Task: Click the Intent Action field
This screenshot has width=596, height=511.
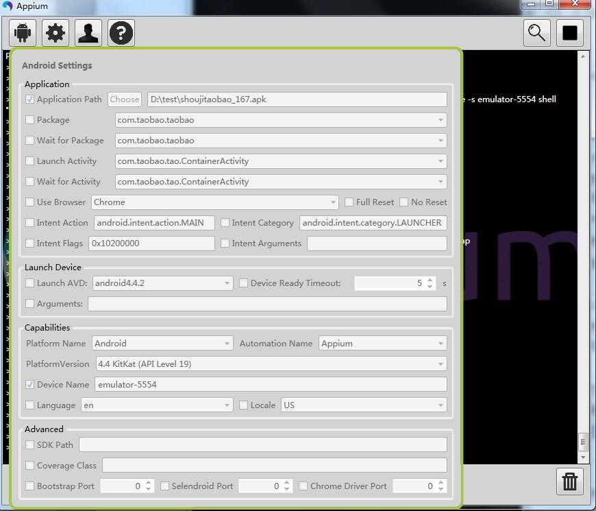Action: 154,223
